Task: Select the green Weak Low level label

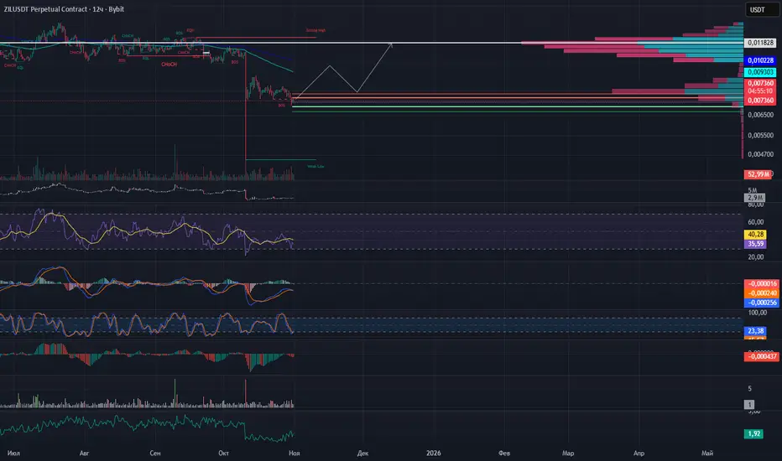Action: click(x=315, y=167)
